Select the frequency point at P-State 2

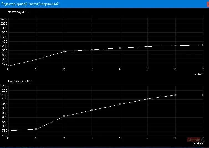(x=64, y=51)
